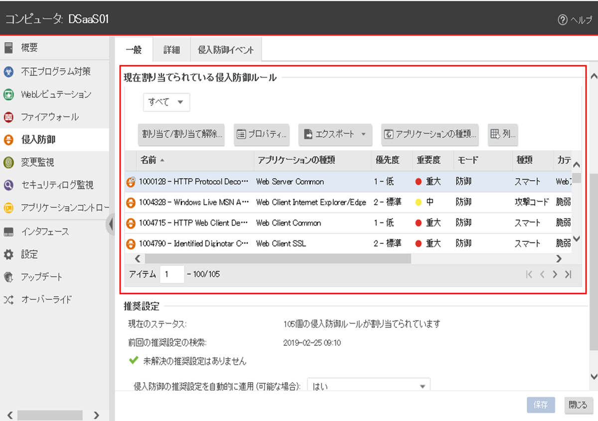Screen dimensions: 598x421
Task: Open the エクスポート dropdown arrow
Action: coord(363,134)
